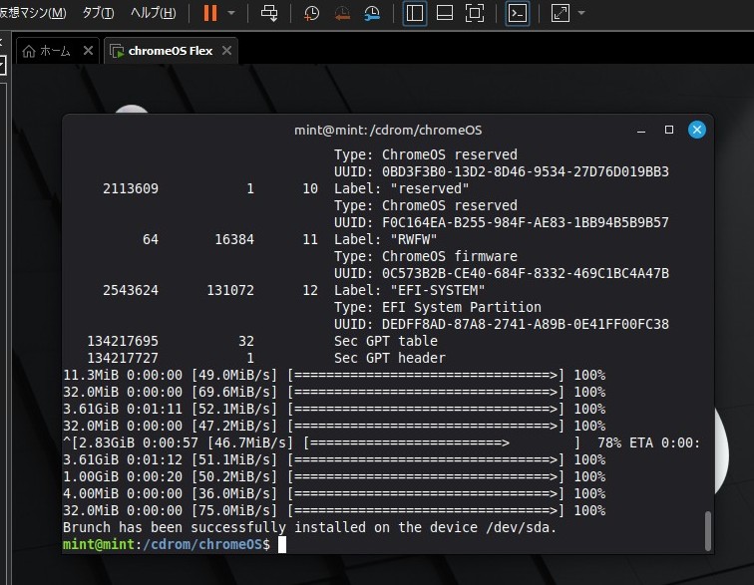Image resolution: width=754 pixels, height=585 pixels.
Task: Enter full screen mode
Action: [x=475, y=13]
